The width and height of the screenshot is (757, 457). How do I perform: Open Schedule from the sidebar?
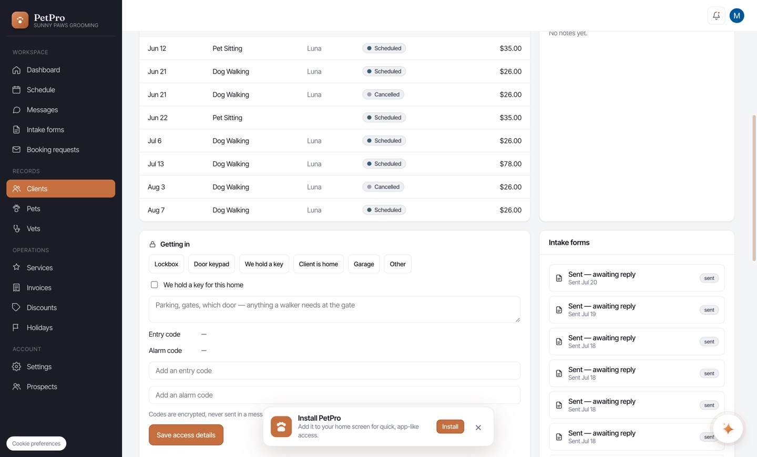(x=60, y=90)
